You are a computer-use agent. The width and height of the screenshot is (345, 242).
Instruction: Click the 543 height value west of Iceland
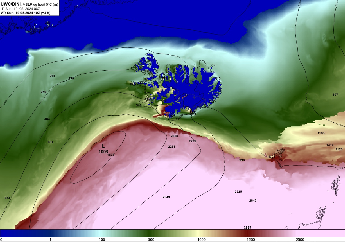point(139,105)
